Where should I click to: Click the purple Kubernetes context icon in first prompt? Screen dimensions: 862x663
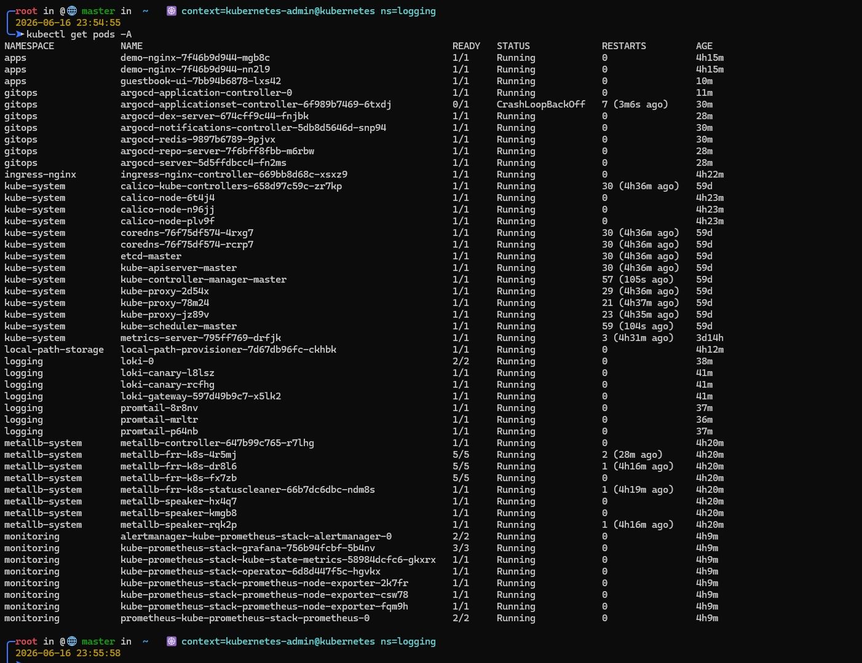tap(172, 11)
